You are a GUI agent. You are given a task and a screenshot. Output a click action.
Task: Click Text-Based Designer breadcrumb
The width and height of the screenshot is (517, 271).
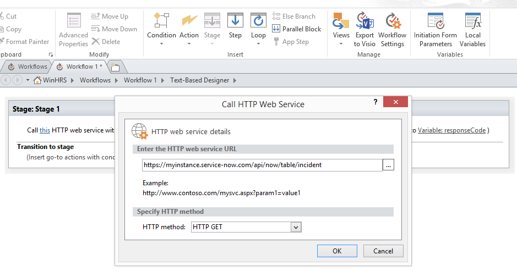click(x=199, y=80)
